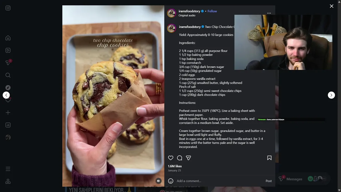Like the post with heart icon
Image resolution: width=341 pixels, height=192 pixels.
[171, 158]
